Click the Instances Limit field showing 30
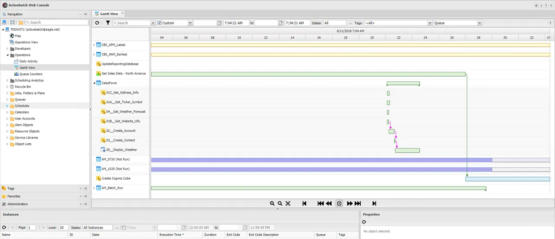 click(x=63, y=227)
